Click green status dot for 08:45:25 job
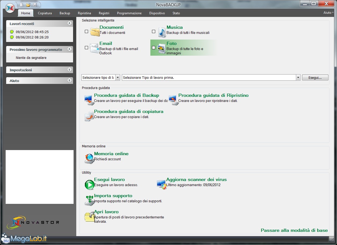 coord(12,32)
